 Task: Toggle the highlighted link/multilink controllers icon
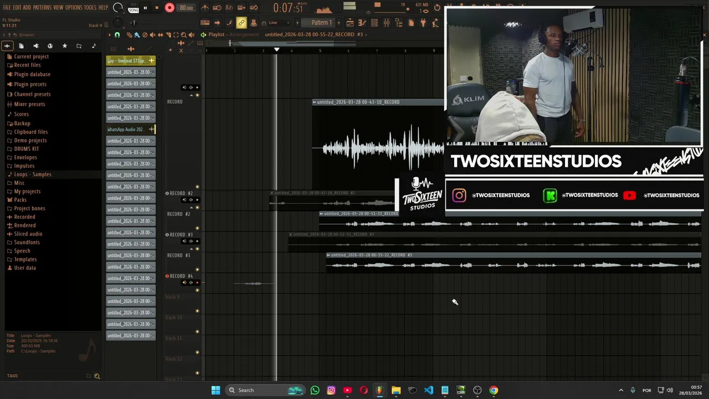pyautogui.click(x=242, y=23)
